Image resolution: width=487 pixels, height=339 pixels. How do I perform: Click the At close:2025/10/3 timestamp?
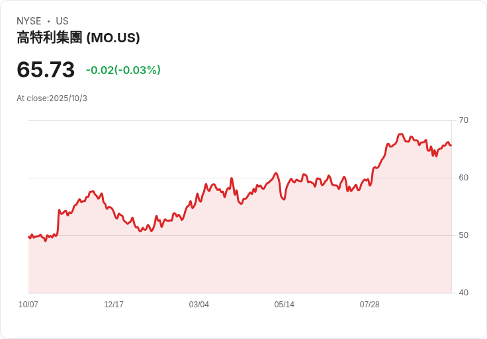[x=52, y=98]
